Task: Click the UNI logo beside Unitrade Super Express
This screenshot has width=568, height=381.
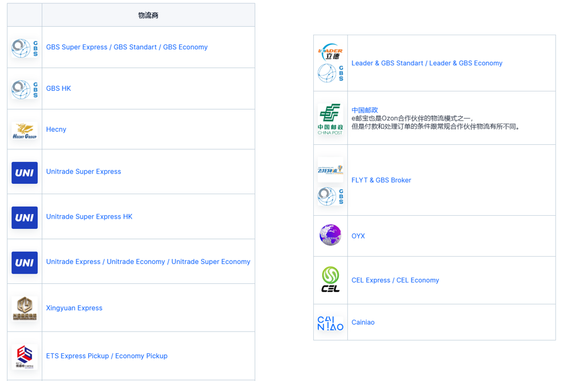Action: pos(24,173)
